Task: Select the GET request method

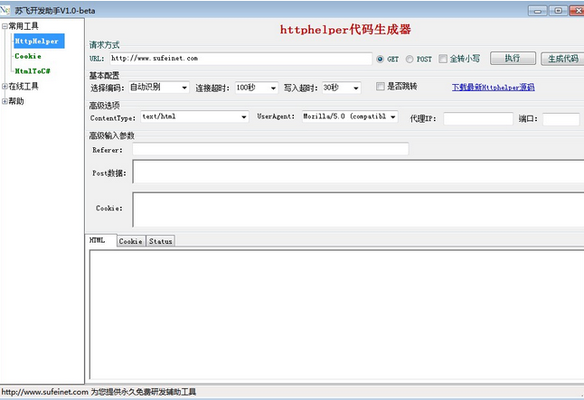Action: (380, 59)
